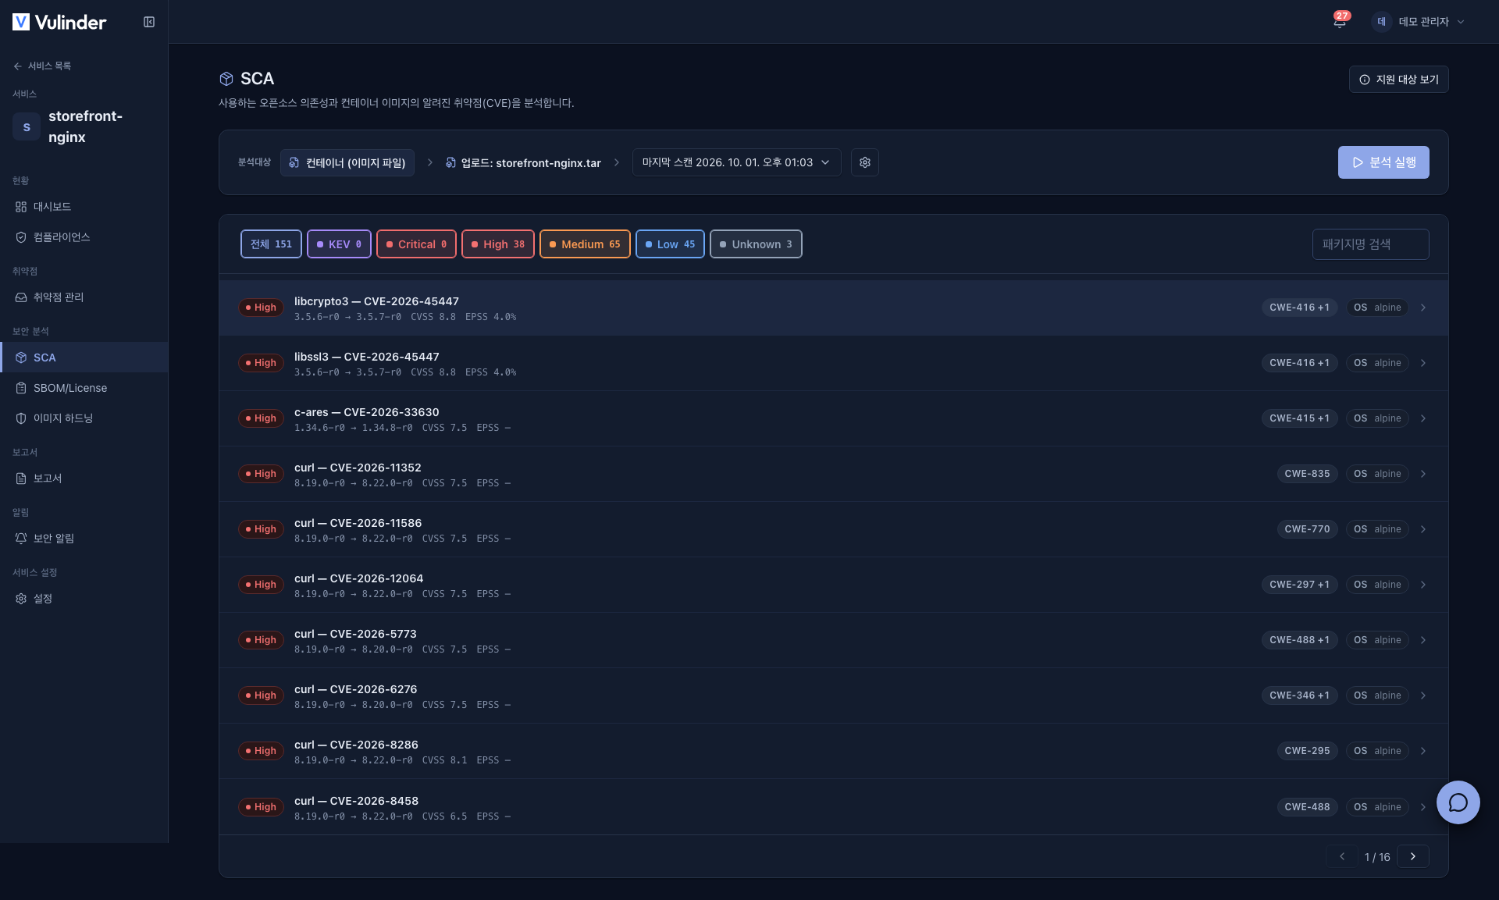Screen dimensions: 1499x900
Task: Toggle the Medium 65 filter
Action: pos(585,244)
